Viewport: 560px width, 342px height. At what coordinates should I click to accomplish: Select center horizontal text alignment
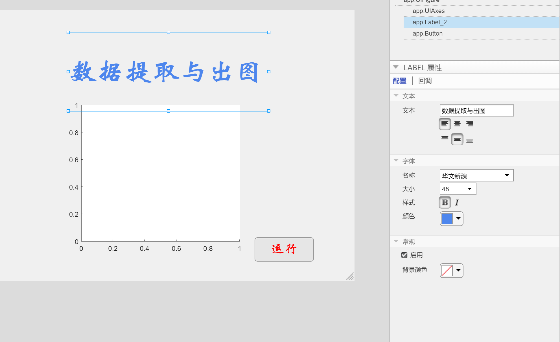[457, 124]
